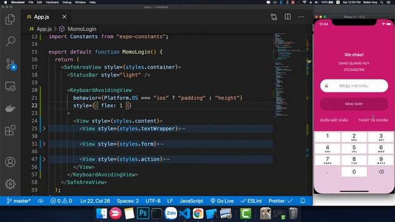Open the Spaces: 2 indentation selector

pos(128,201)
